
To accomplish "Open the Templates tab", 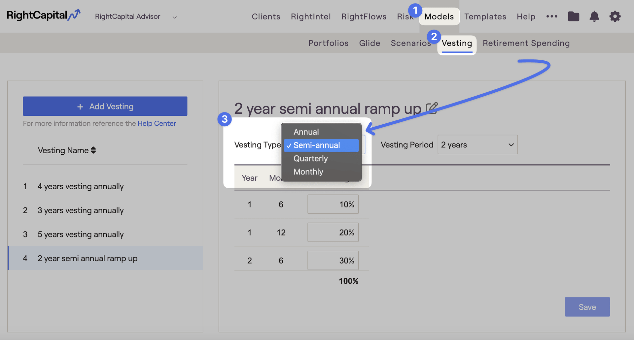I will (x=485, y=16).
